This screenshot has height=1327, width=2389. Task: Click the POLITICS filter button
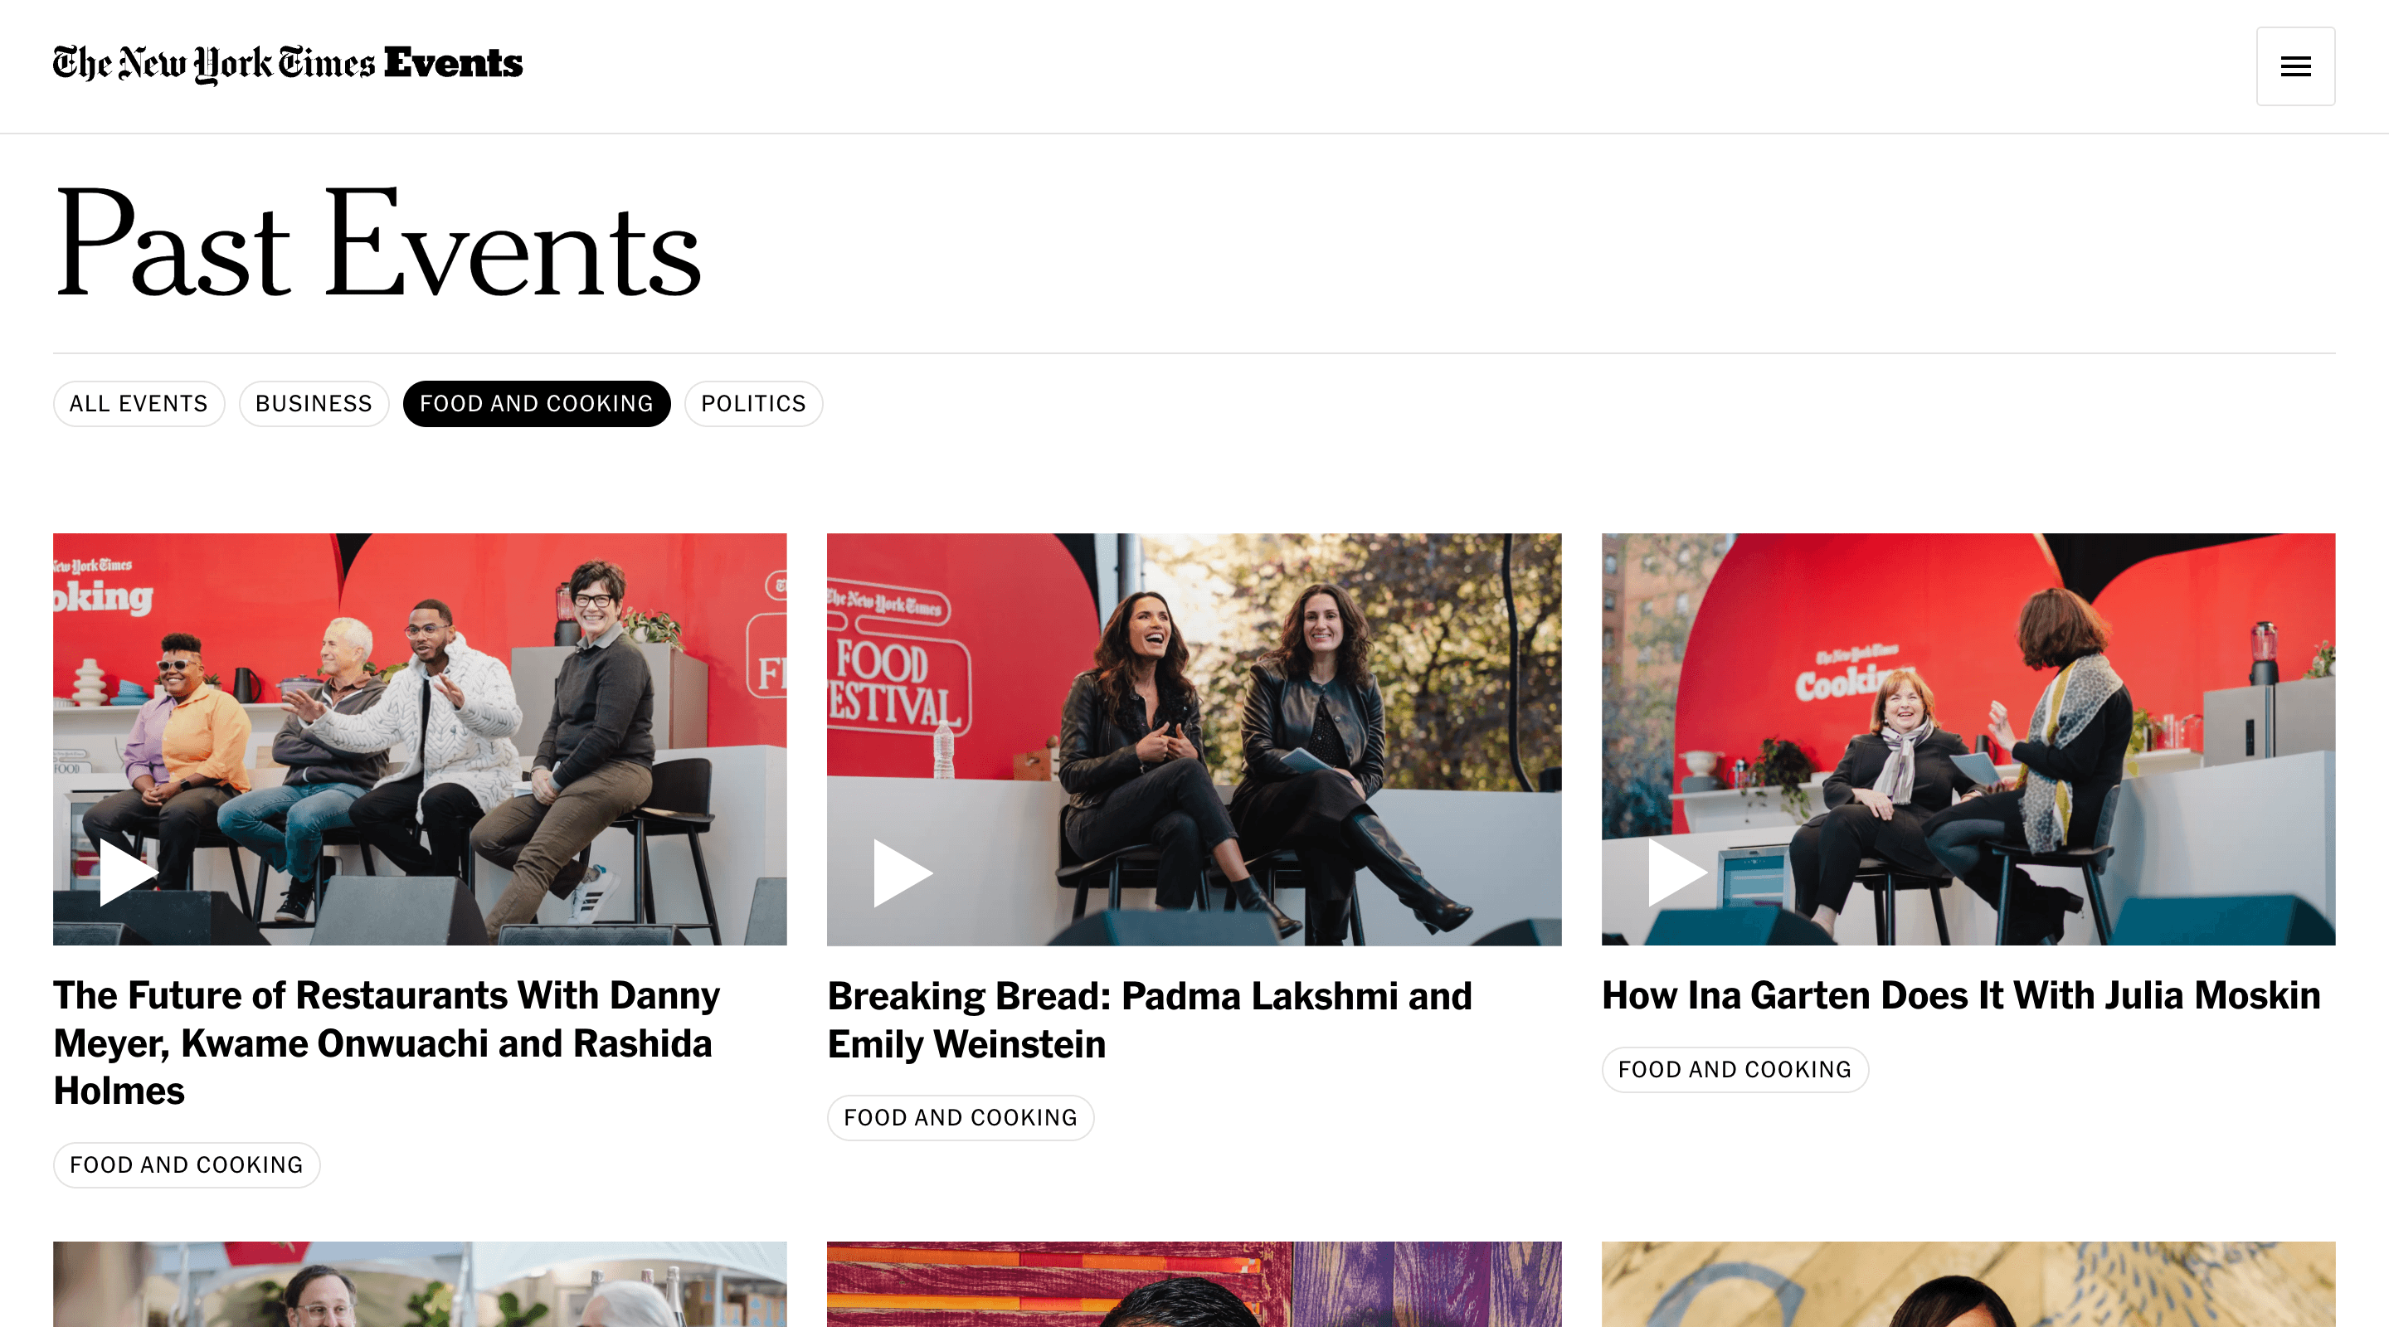752,404
